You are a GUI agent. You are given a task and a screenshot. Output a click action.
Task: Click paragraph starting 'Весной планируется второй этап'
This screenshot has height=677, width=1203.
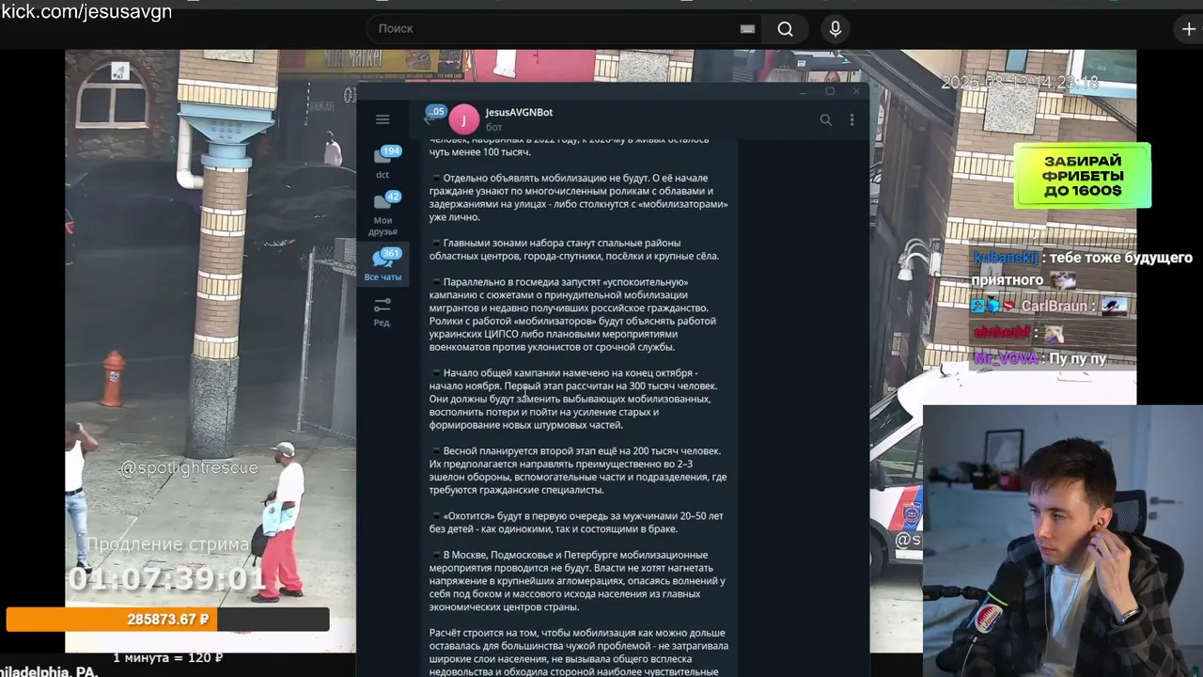[x=578, y=470]
